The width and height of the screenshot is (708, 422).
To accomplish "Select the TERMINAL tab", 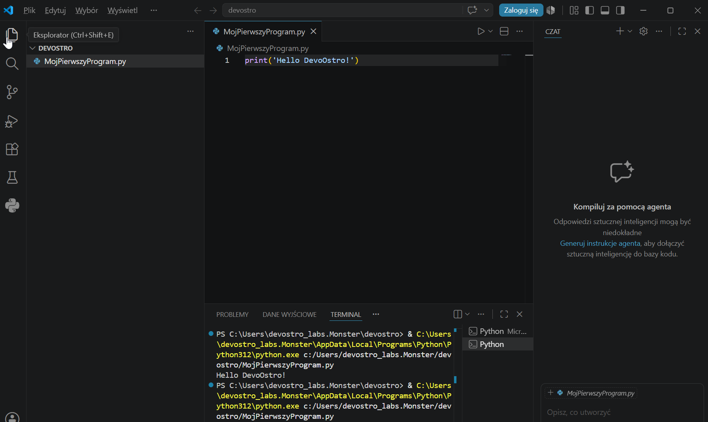I will 346,315.
